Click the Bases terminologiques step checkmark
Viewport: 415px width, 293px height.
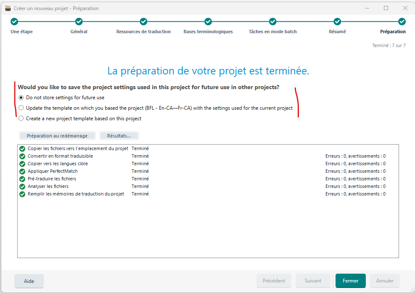click(208, 21)
